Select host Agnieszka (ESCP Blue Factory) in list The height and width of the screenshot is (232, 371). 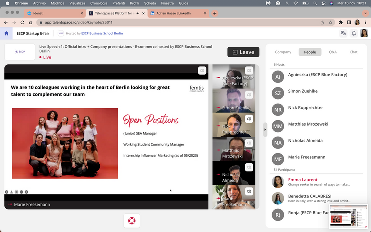[316, 77]
